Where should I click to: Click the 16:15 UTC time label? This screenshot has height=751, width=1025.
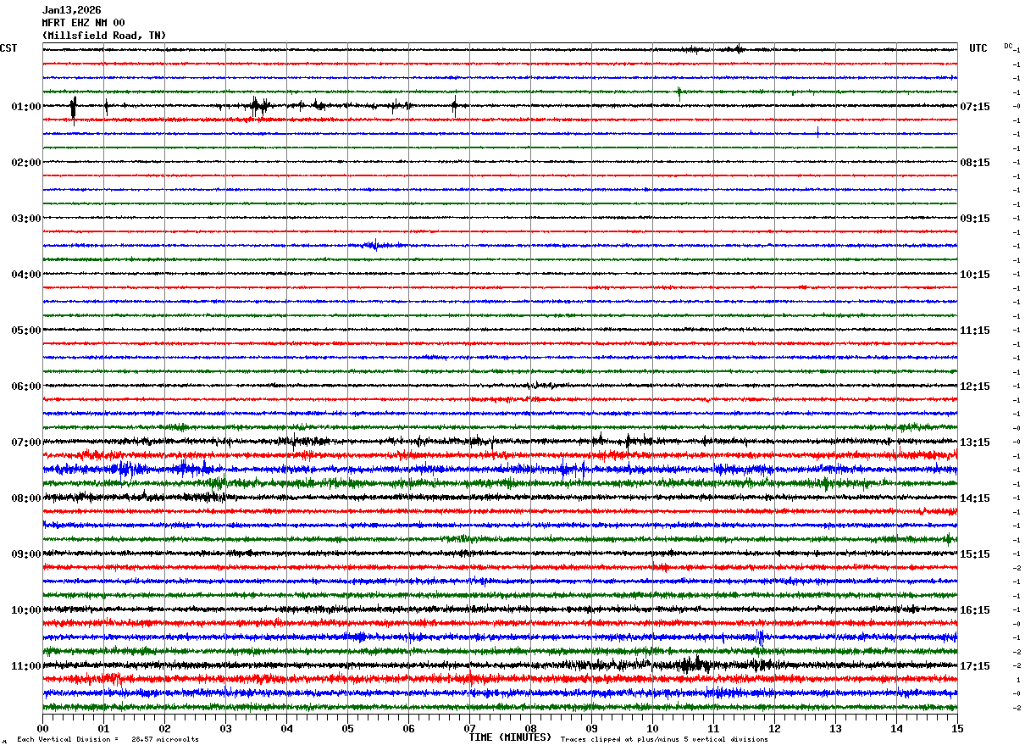click(974, 610)
